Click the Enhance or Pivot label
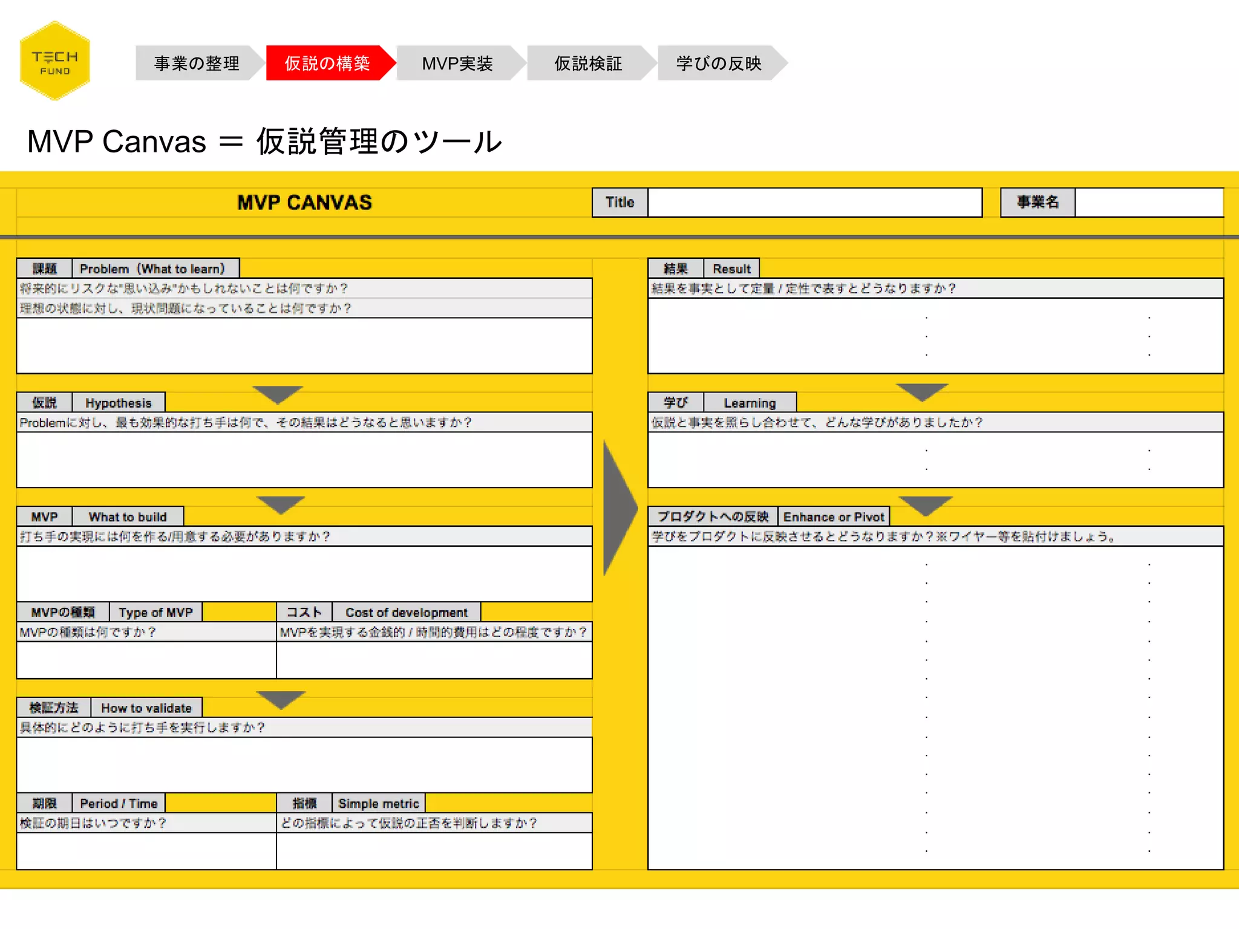 point(834,517)
